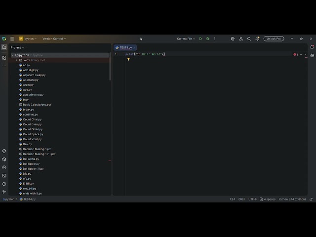The width and height of the screenshot is (316, 237).
Task: Click line number 1 in gutter
Action: 116,54
